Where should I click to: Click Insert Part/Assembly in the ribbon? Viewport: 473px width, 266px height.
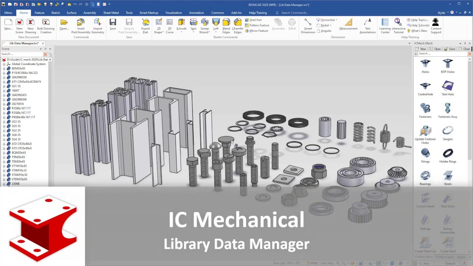81,26
